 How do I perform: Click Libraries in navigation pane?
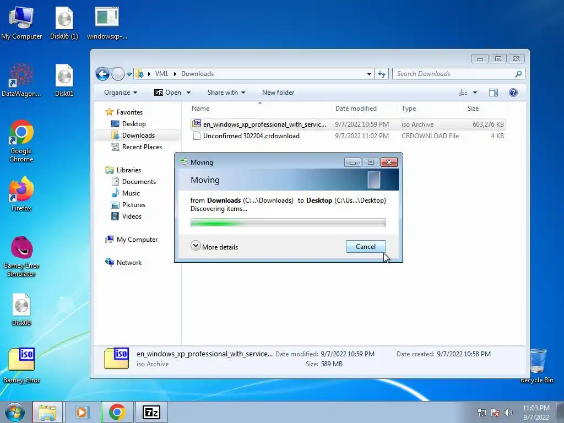(129, 170)
